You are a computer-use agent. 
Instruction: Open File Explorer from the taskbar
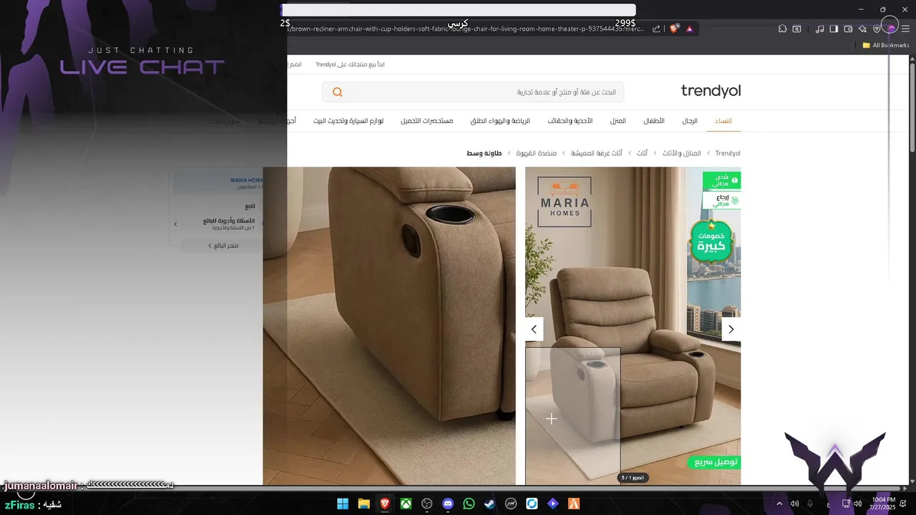364,504
